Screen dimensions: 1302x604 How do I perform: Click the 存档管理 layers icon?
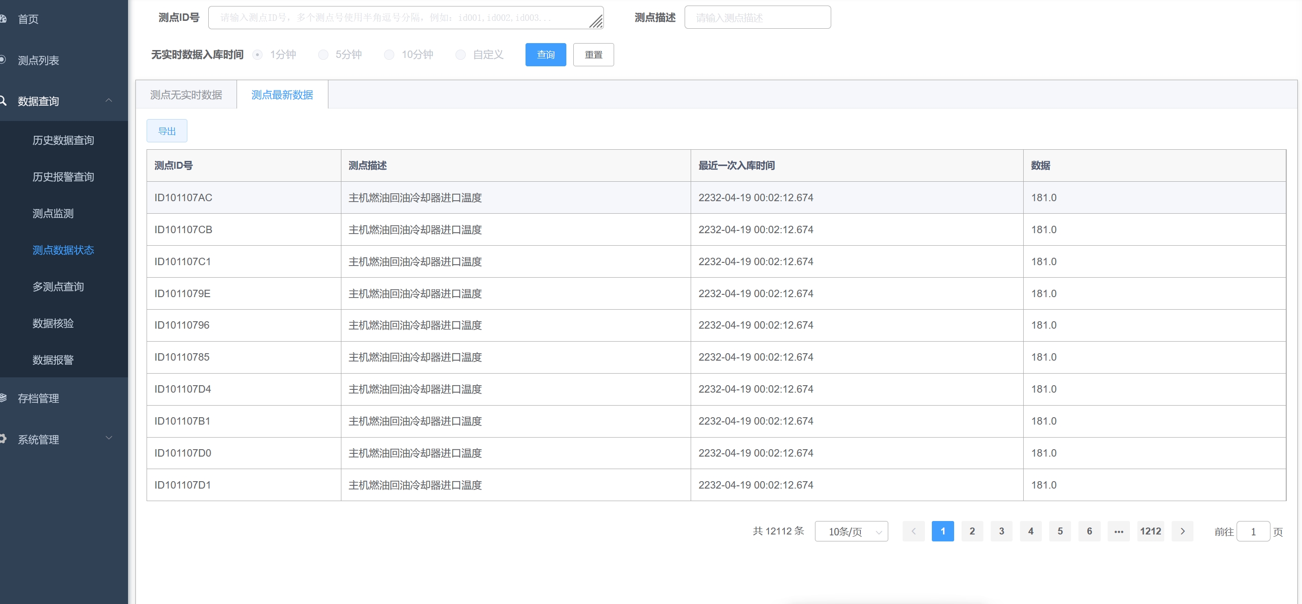click(x=2, y=397)
